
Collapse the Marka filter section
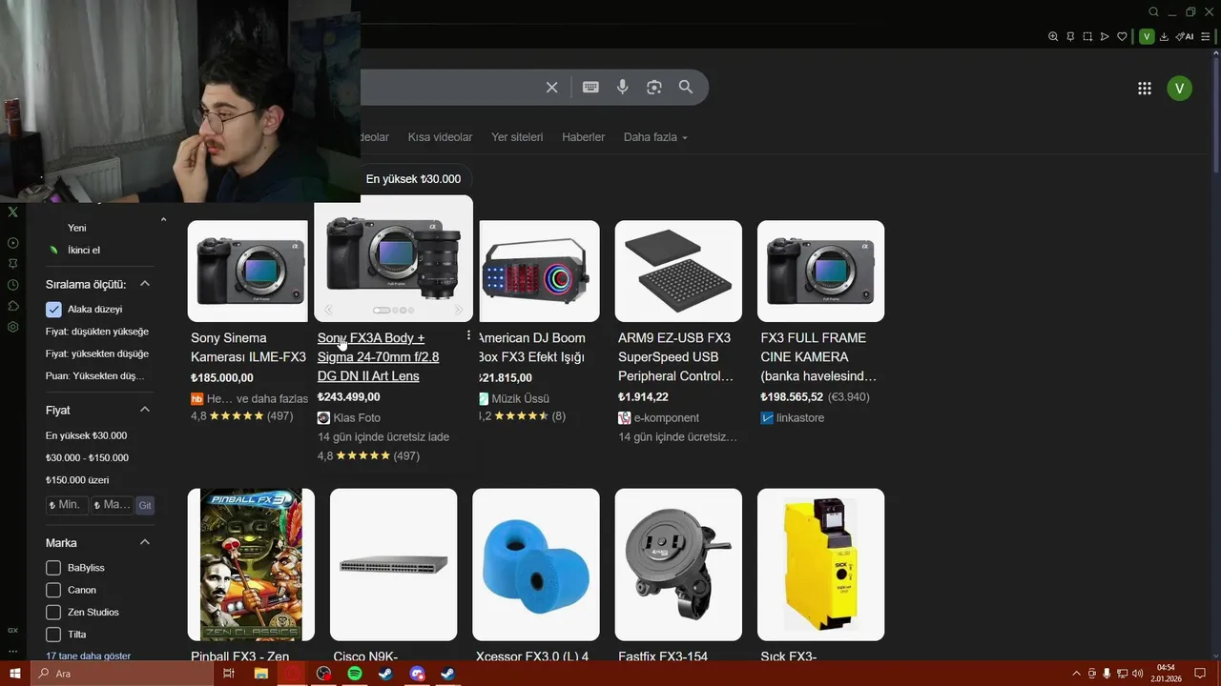145,542
